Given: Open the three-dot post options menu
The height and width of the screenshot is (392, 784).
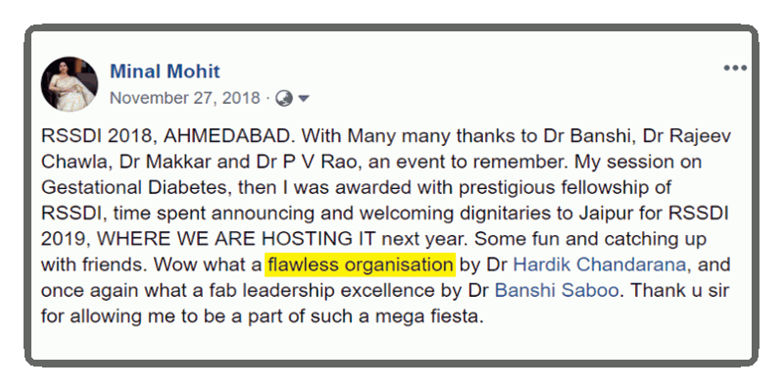Looking at the screenshot, I should coord(734,69).
